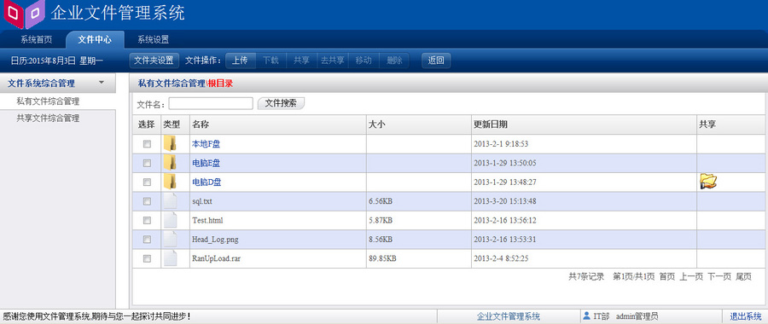This screenshot has height=324, width=768.
Task: Click the system logo in the header
Action: coord(25,14)
